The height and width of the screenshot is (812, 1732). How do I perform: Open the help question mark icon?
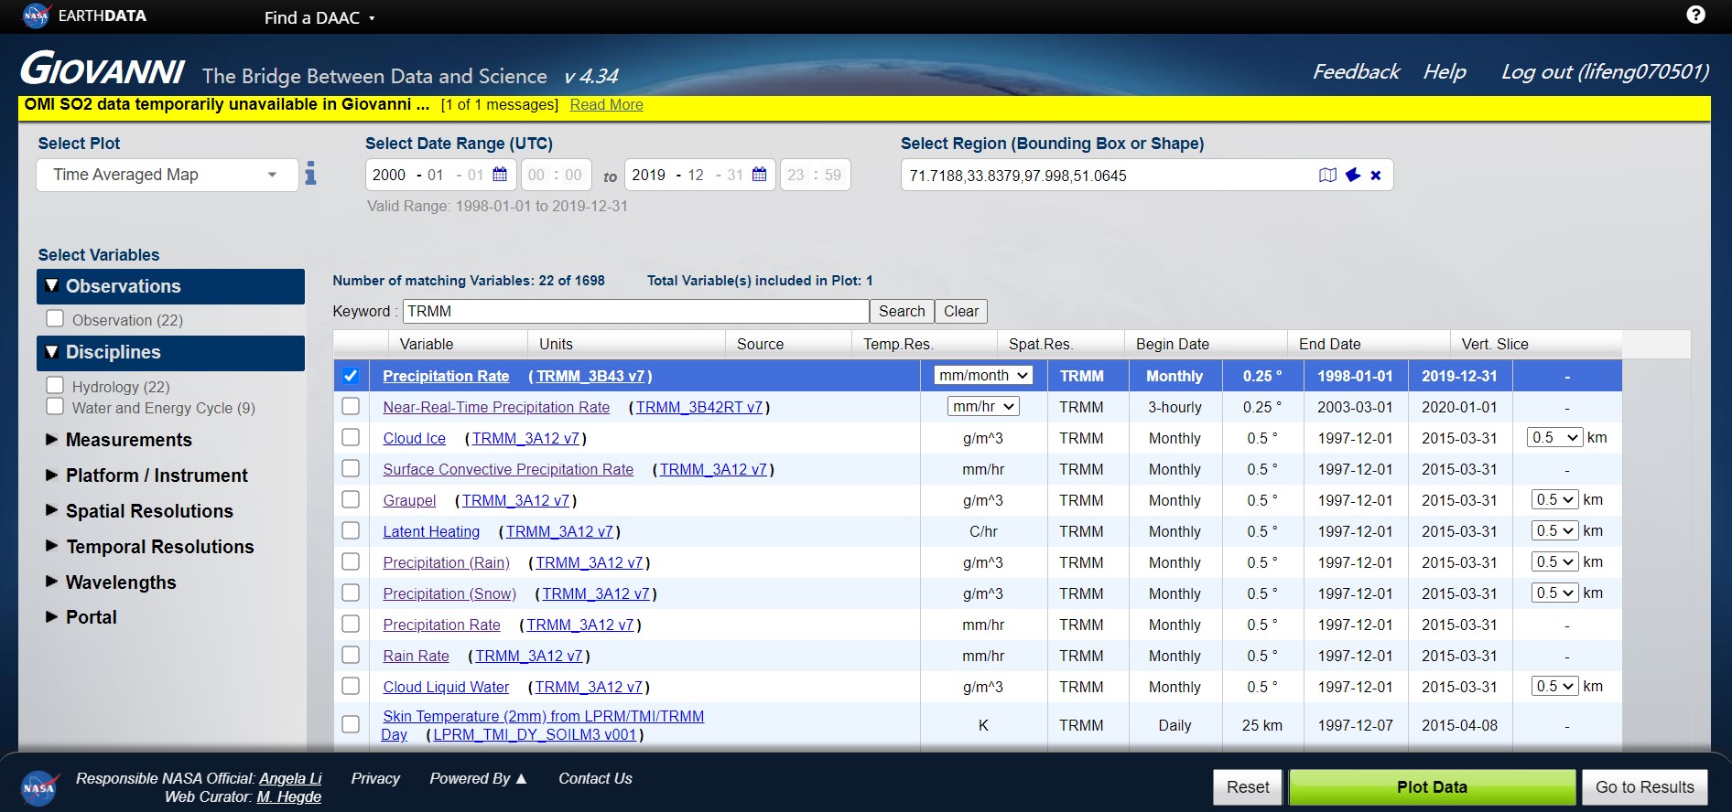coord(1695,15)
